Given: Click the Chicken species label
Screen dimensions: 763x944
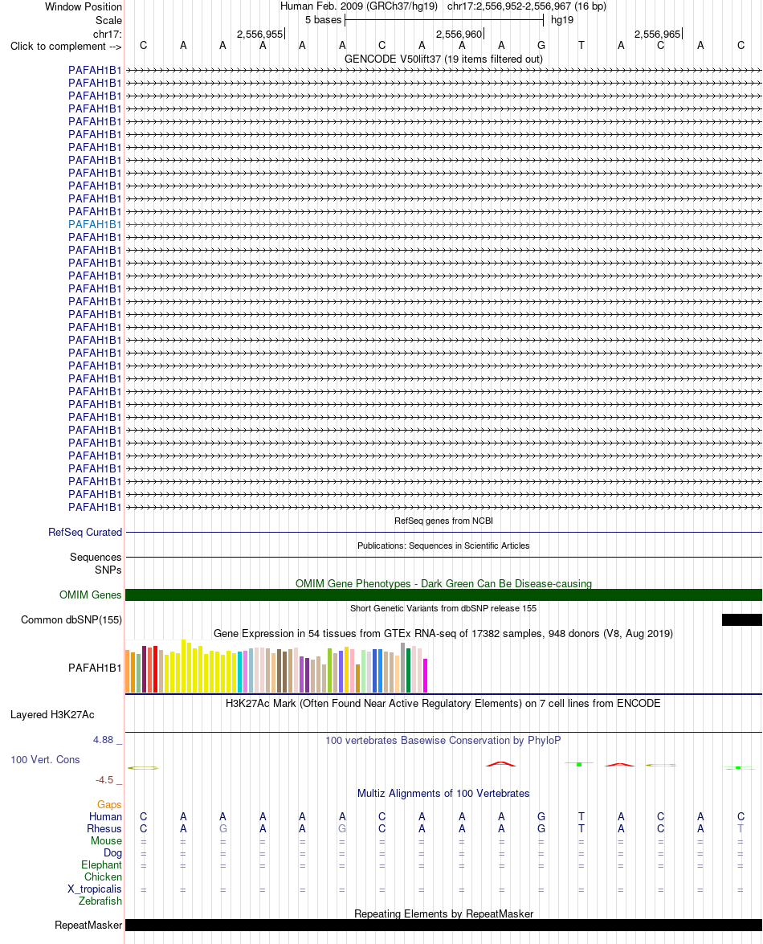Looking at the screenshot, I should [x=103, y=877].
